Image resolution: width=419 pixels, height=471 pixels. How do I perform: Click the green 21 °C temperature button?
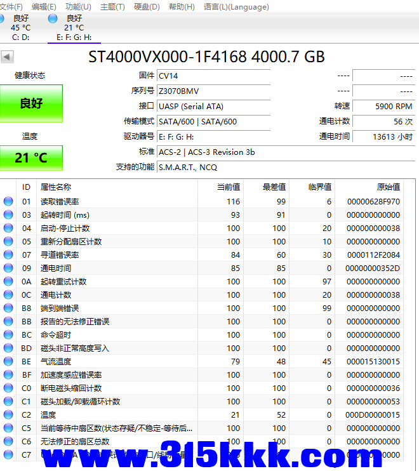[x=31, y=158]
